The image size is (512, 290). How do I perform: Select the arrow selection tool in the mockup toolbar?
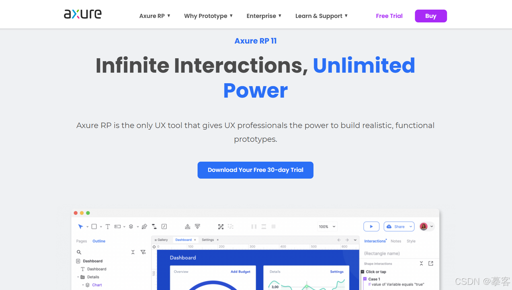(80, 226)
